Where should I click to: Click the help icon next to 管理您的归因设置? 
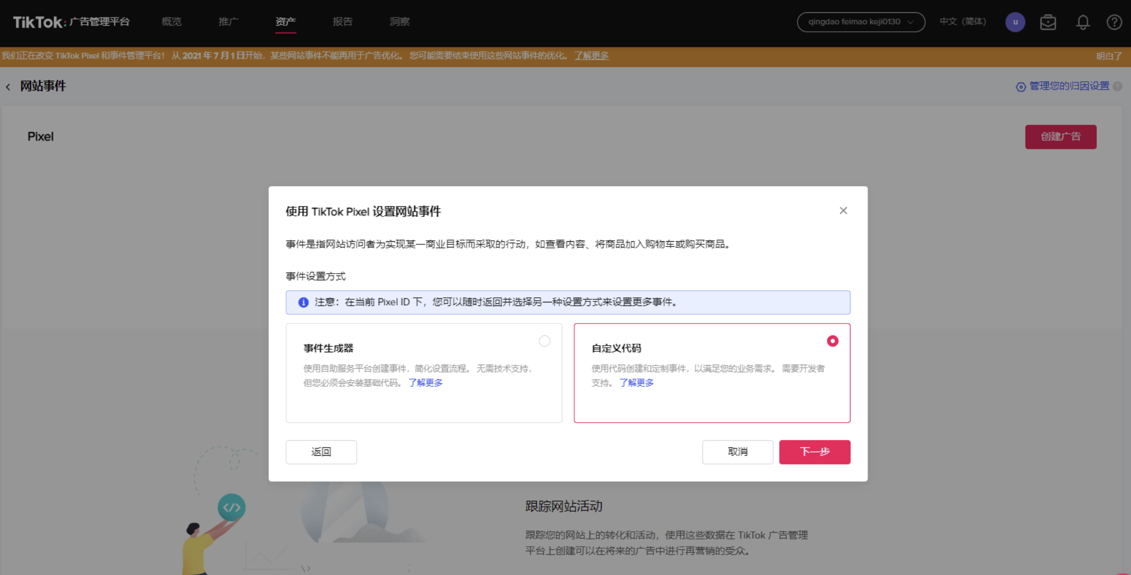point(1117,86)
